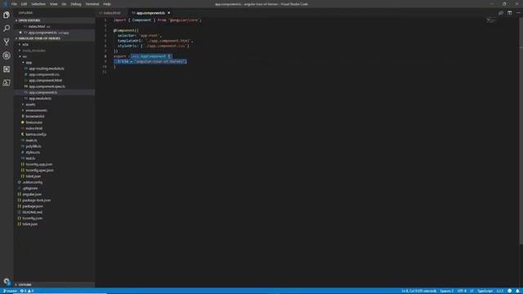The image size is (523, 294).
Task: Open the terminal-style icon in activity bar
Action: point(7,82)
